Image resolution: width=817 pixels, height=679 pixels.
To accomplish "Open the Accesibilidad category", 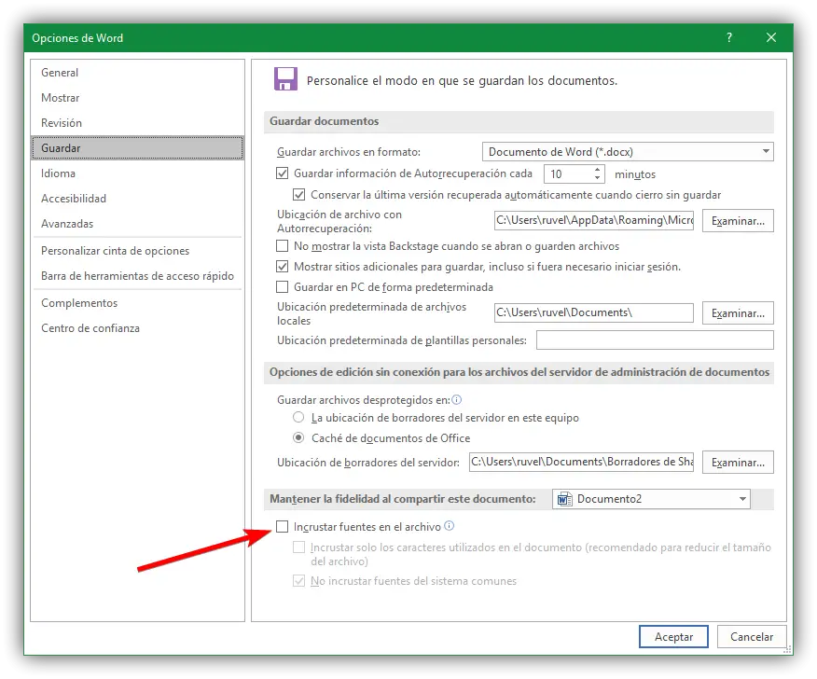I will (x=137, y=198).
